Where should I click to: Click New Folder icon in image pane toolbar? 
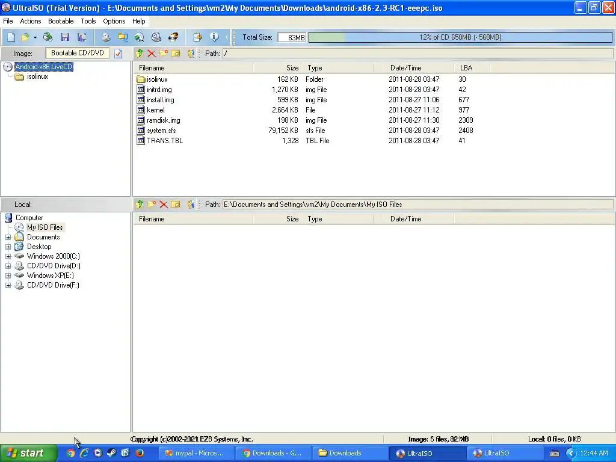[164, 54]
